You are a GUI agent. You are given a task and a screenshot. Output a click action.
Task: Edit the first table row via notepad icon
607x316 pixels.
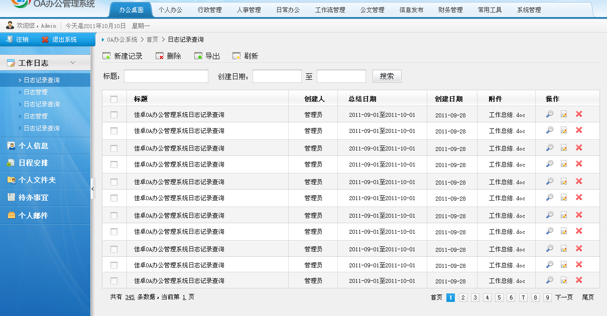564,114
